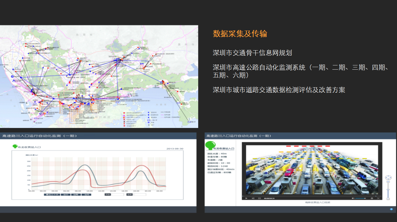Click the 2013-08-30 date label
Image resolution: width=397 pixels, height=222 pixels.
click(x=175, y=148)
